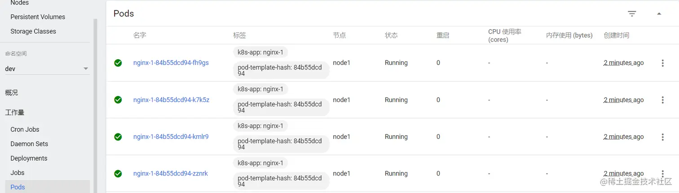Open Storage Classes in sidebar
The image size is (679, 193).
(33, 31)
